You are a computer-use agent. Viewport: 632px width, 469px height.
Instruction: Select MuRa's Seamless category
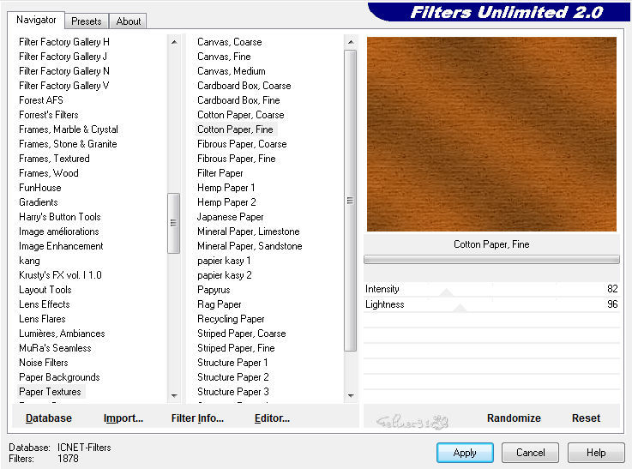55,348
